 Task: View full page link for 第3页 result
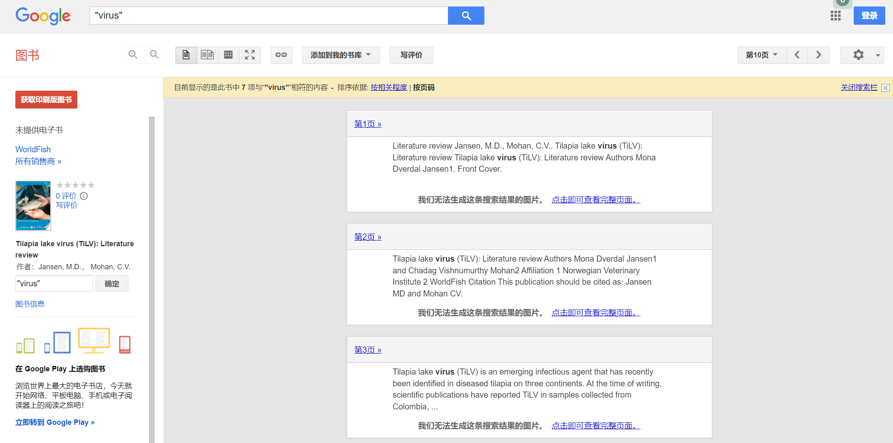[596, 426]
